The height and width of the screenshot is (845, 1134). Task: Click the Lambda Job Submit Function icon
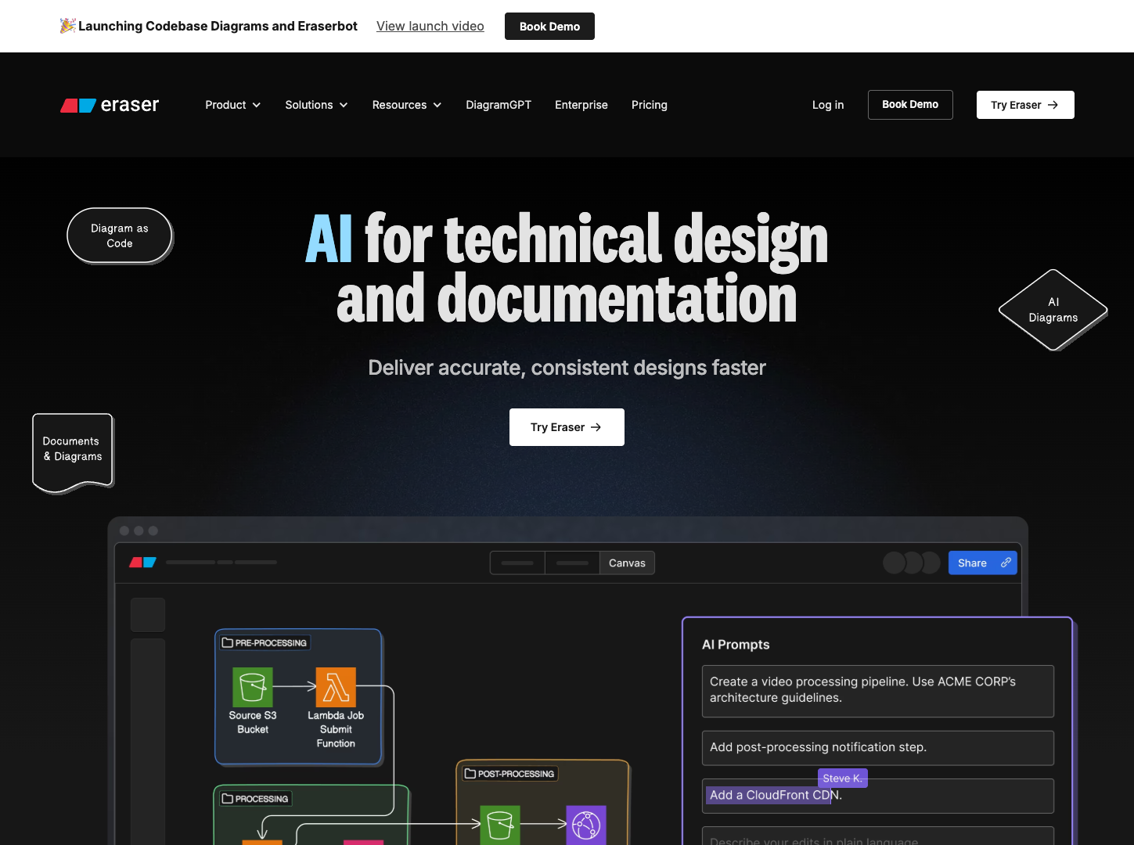(336, 687)
